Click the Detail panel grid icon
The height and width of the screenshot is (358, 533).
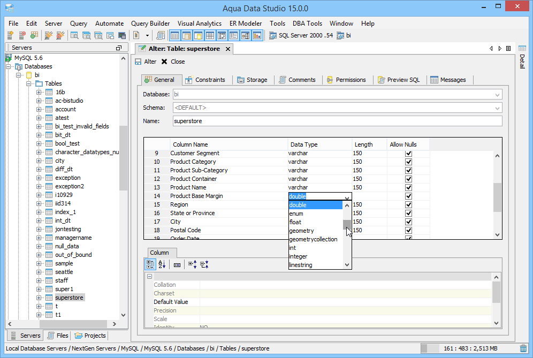pyautogui.click(x=522, y=48)
